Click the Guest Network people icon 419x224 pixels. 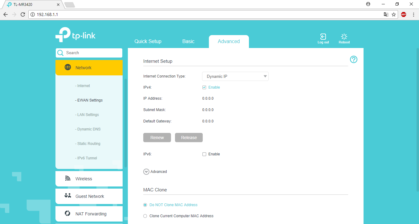68,196
